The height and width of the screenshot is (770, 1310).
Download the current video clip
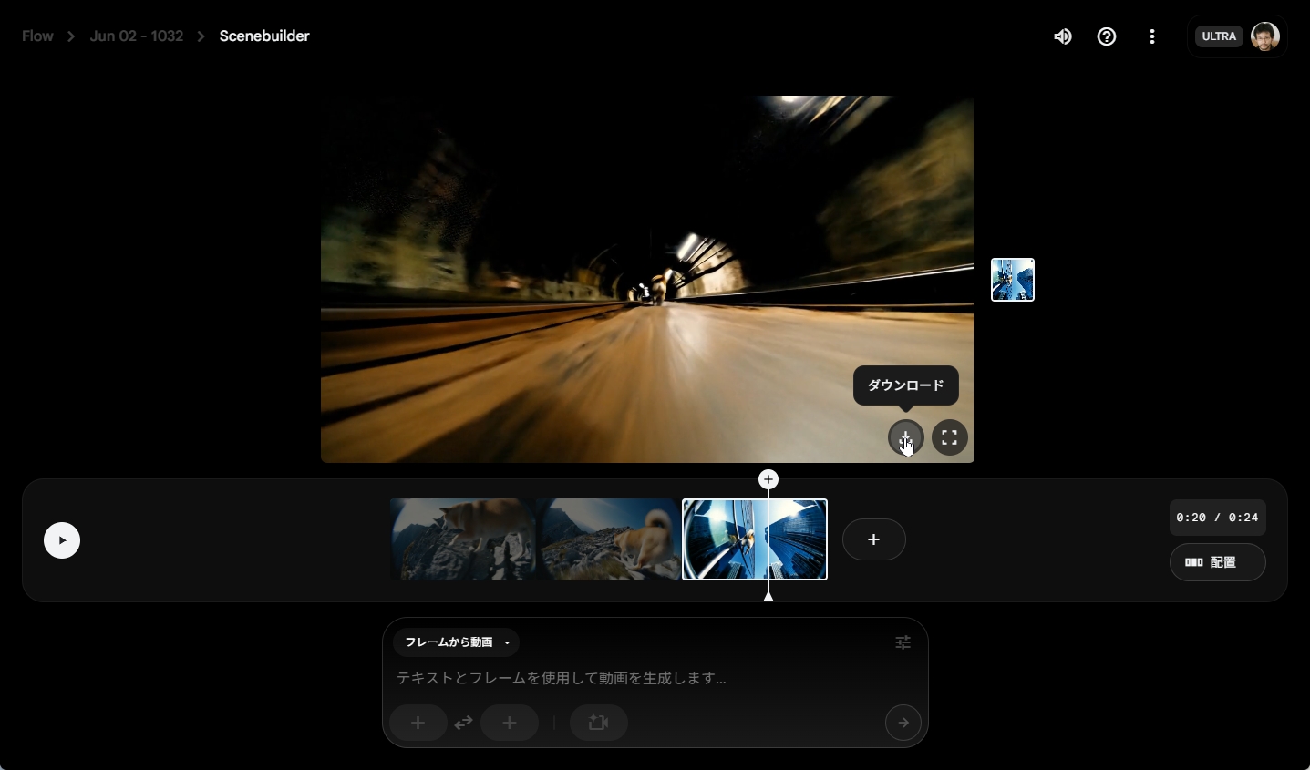click(905, 438)
